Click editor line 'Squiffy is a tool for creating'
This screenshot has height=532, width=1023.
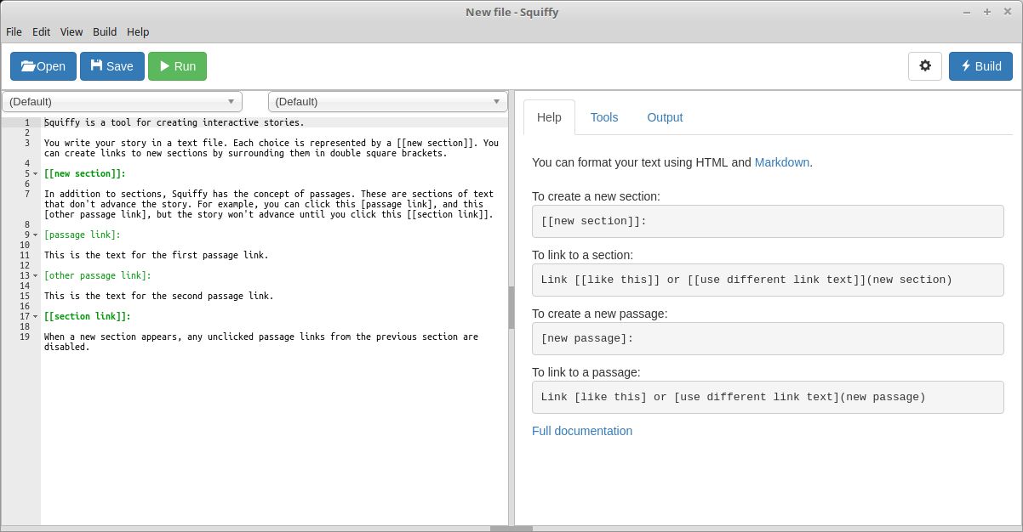pos(174,122)
